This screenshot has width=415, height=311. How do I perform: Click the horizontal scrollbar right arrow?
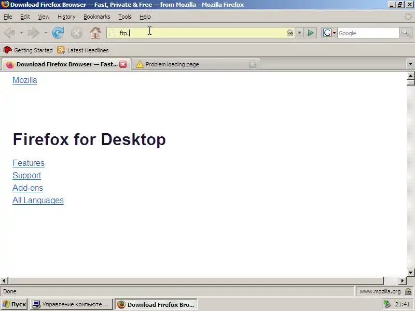(x=403, y=280)
